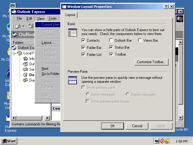The height and width of the screenshot is (145, 193).
Task: Click the Basic layout illustration icon
Action: click(73, 32)
